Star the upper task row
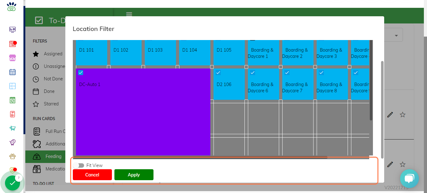Image resolution: width=427 pixels, height=193 pixels. click(x=403, y=115)
